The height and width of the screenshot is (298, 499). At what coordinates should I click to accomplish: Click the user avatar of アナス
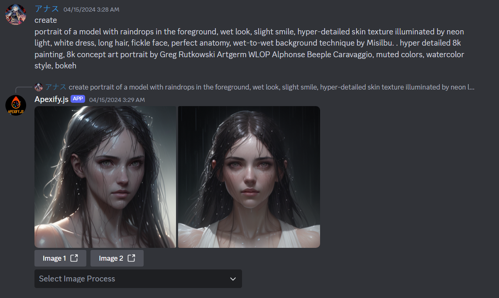click(16, 15)
